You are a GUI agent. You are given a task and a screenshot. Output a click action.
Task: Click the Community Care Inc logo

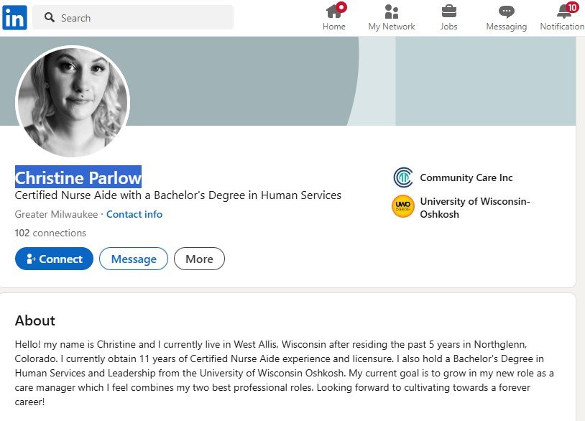403,177
